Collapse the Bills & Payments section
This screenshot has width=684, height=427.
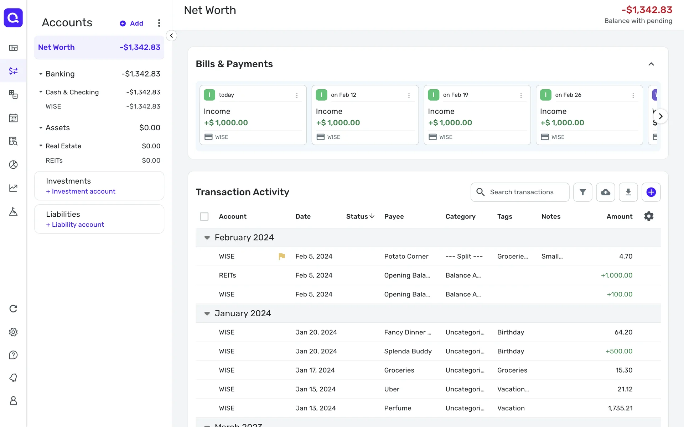651,64
